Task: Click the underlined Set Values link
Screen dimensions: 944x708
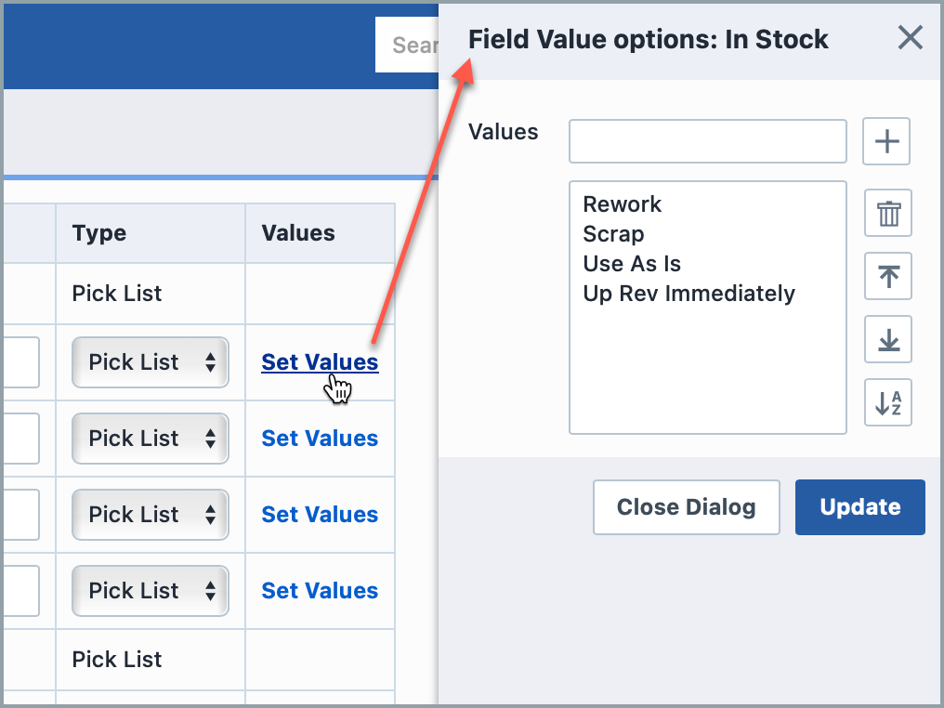Action: click(320, 362)
